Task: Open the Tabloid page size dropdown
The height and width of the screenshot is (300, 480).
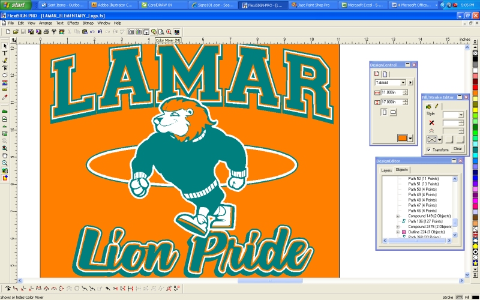Action: (403, 83)
